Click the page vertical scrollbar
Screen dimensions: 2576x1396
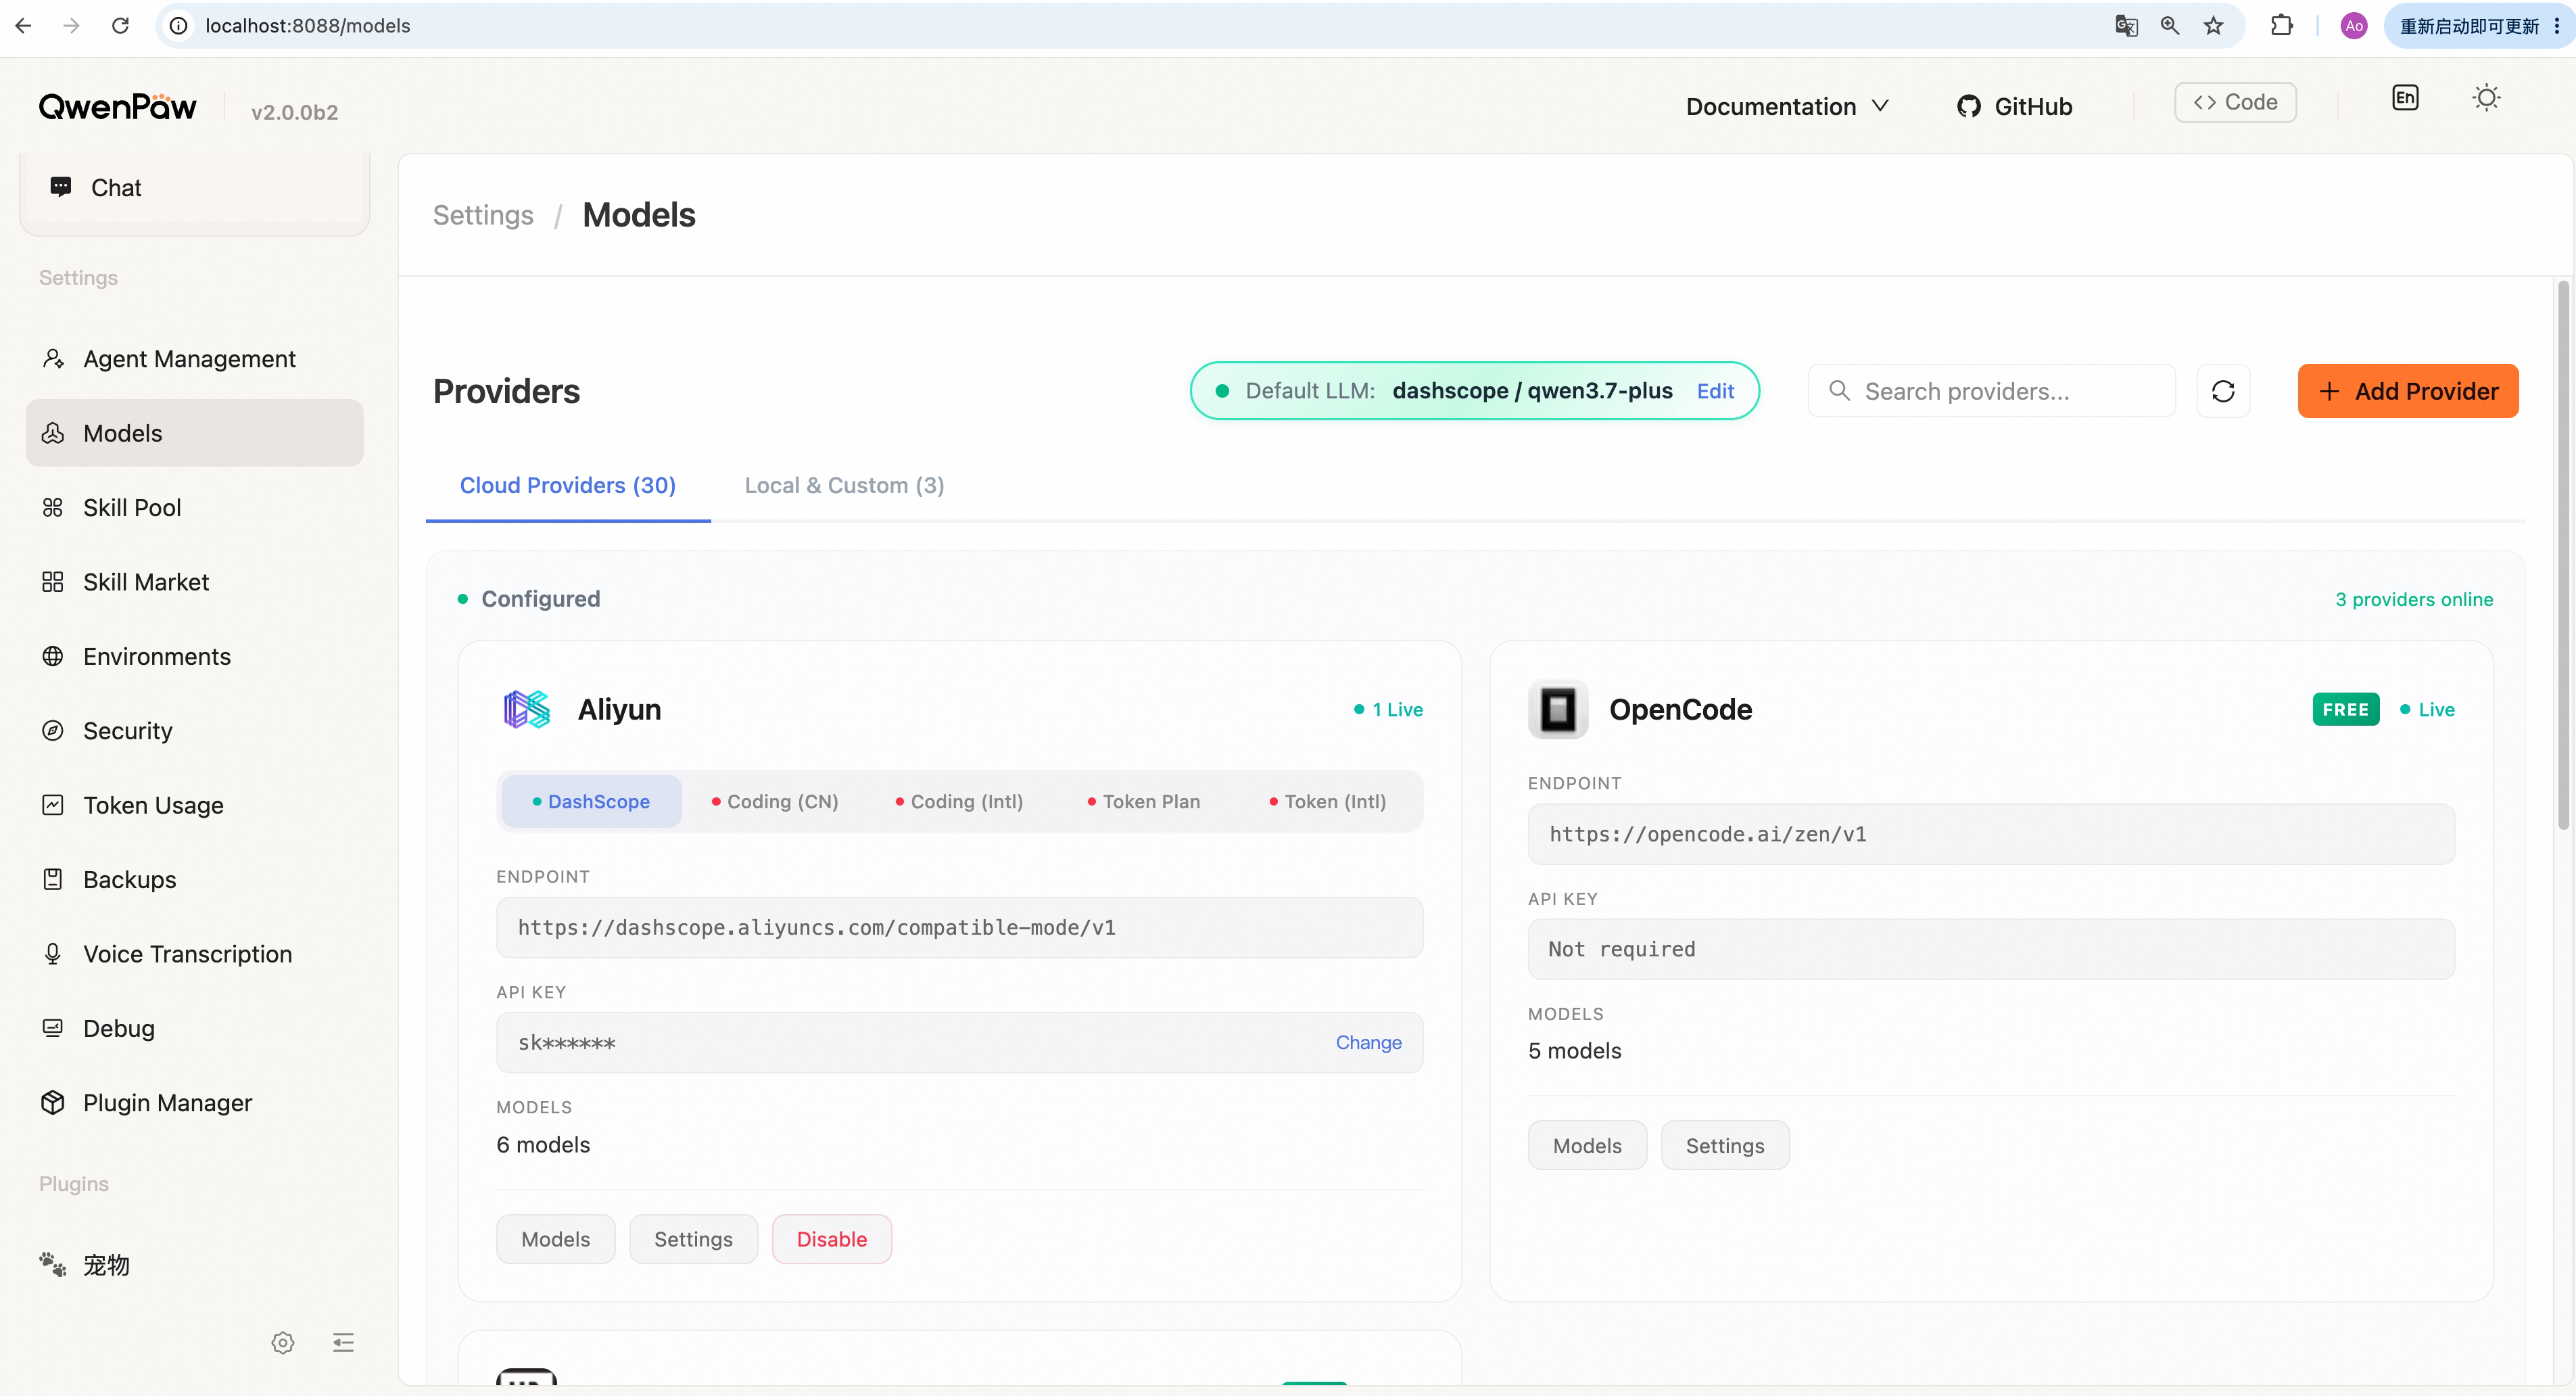coord(2563,556)
